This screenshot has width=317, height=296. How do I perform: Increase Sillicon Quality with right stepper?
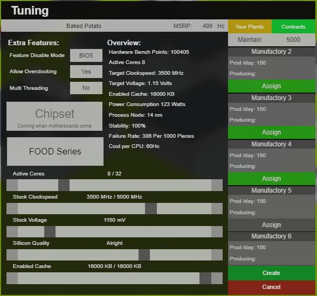pyautogui.click(x=217, y=255)
